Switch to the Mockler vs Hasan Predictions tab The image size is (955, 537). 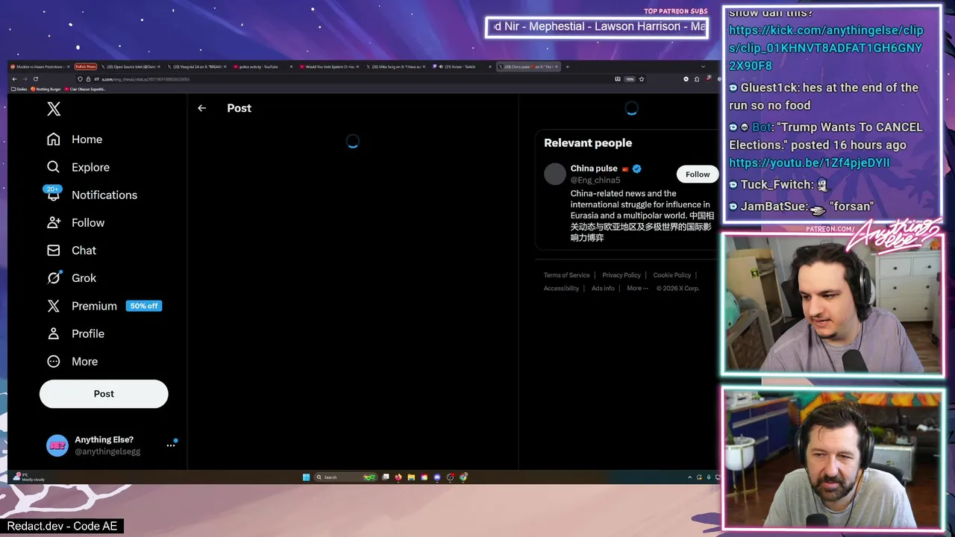[40, 66]
